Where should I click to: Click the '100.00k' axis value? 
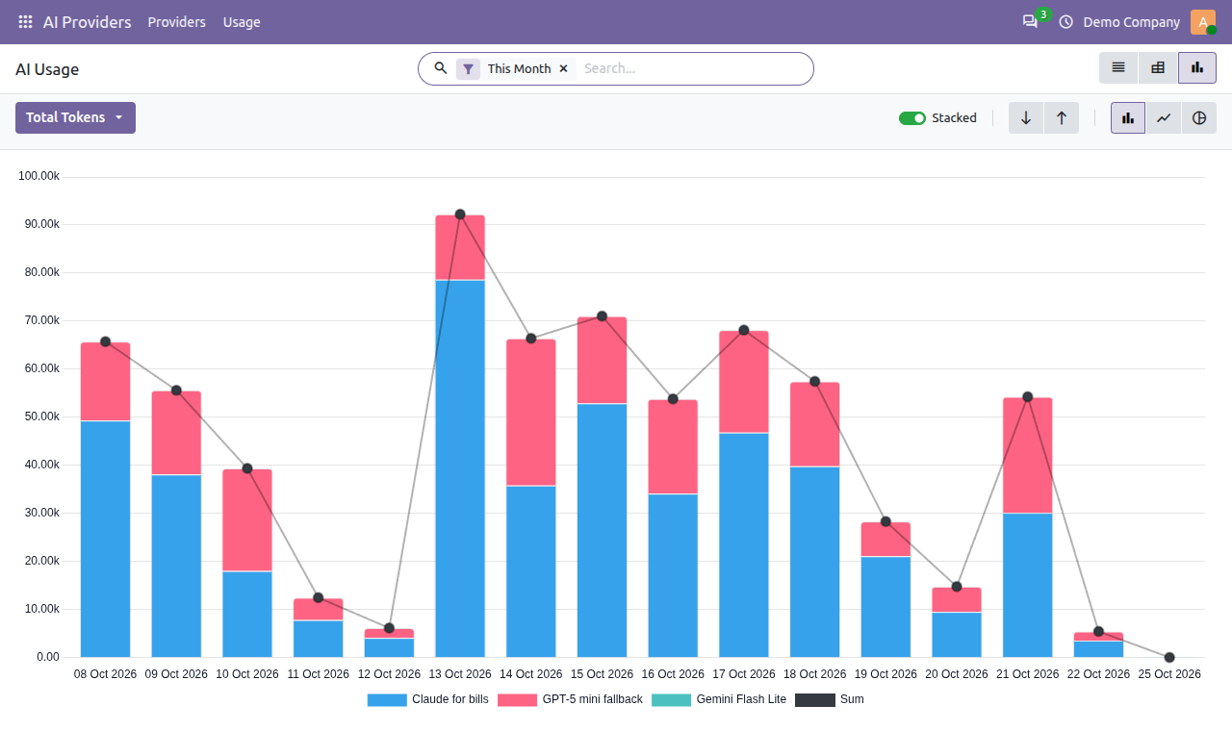39,176
